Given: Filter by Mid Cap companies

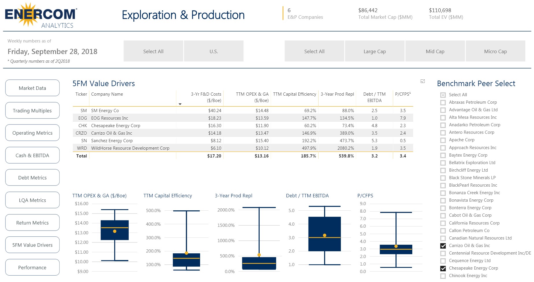Looking at the screenshot, I should point(435,51).
